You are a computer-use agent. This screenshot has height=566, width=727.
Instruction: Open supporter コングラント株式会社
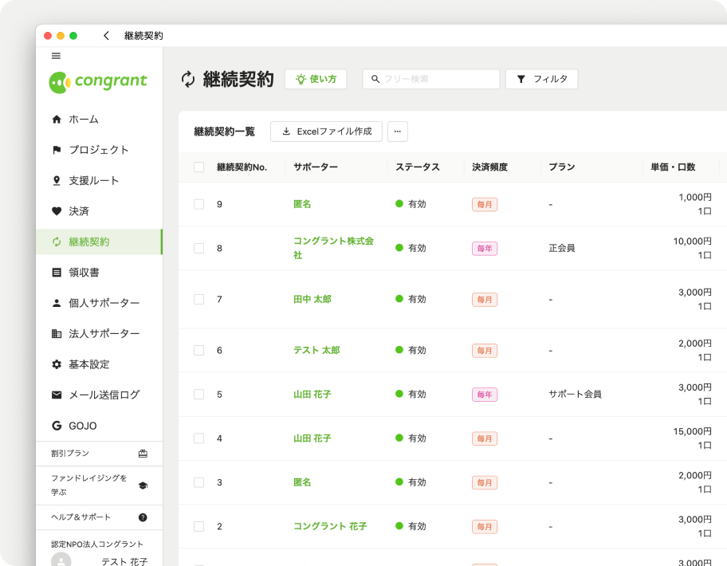333,248
